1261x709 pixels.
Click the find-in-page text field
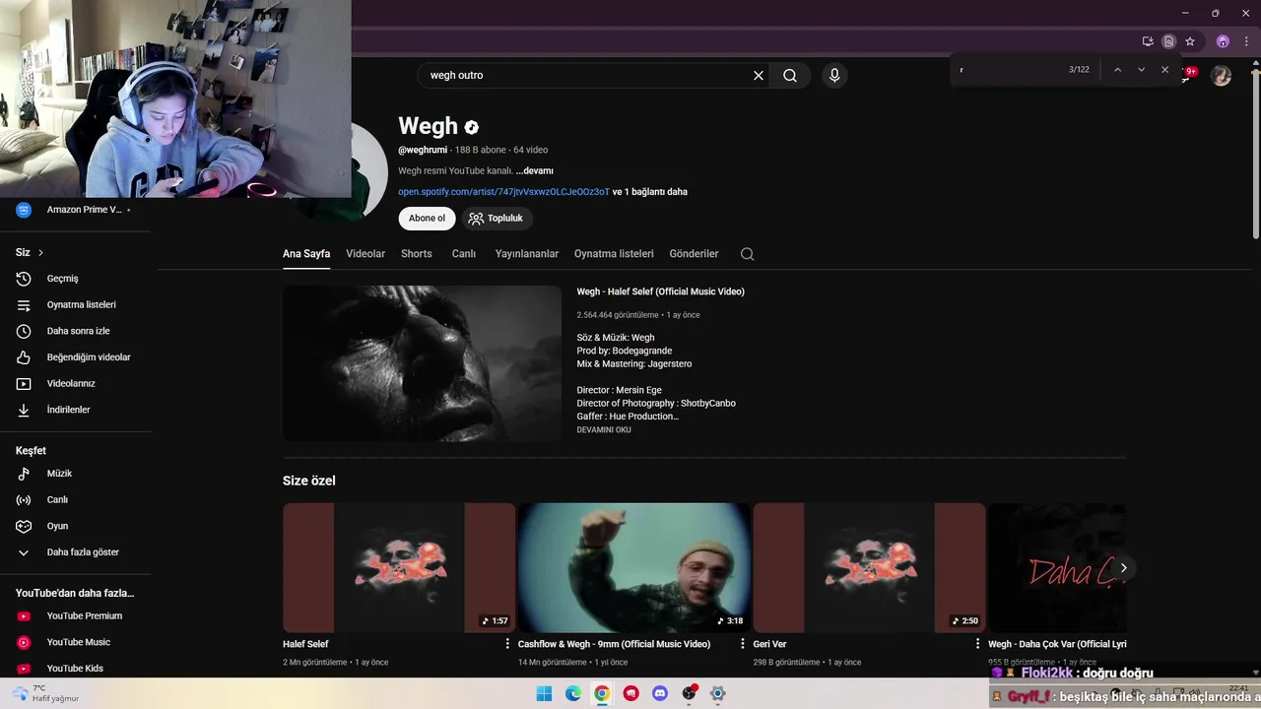click(1010, 70)
